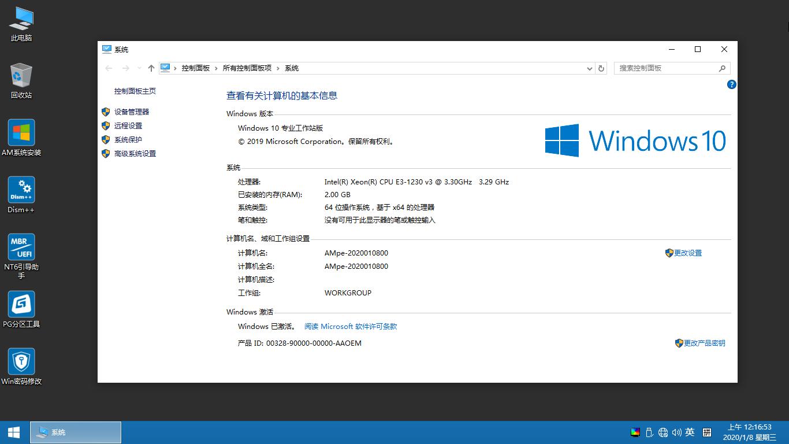Screen dimensions: 789x444
Task: Click the colorful display tray icon
Action: [635, 432]
